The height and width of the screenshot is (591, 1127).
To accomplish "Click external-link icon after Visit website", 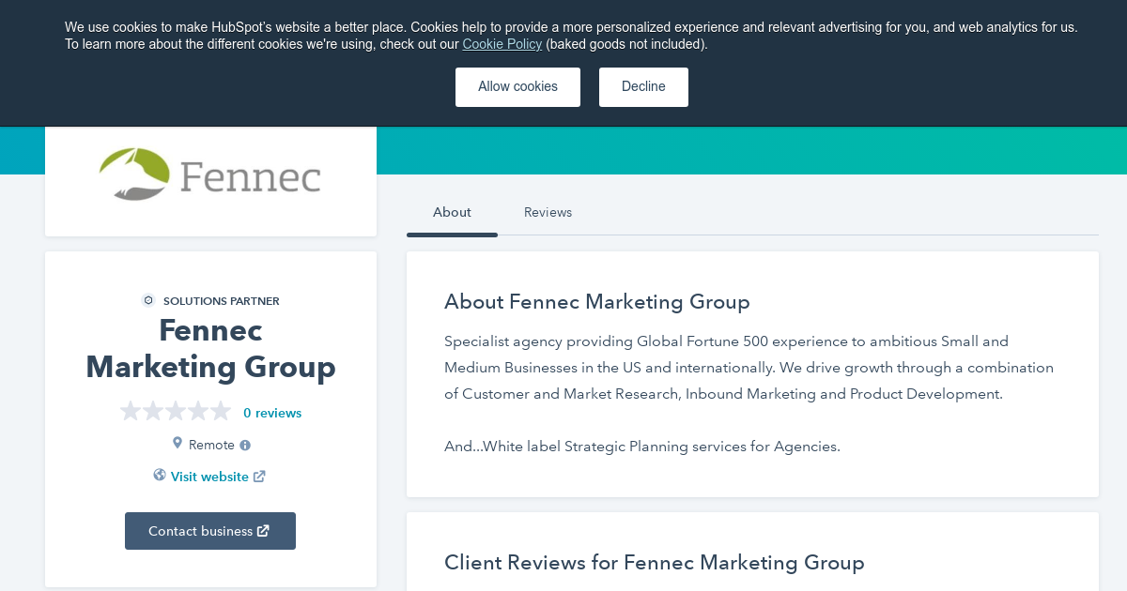I will pyautogui.click(x=259, y=477).
